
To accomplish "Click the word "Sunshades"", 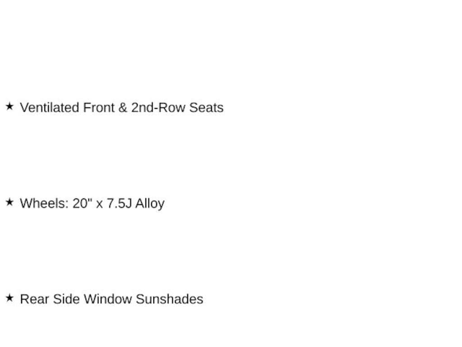I will (170, 299).
